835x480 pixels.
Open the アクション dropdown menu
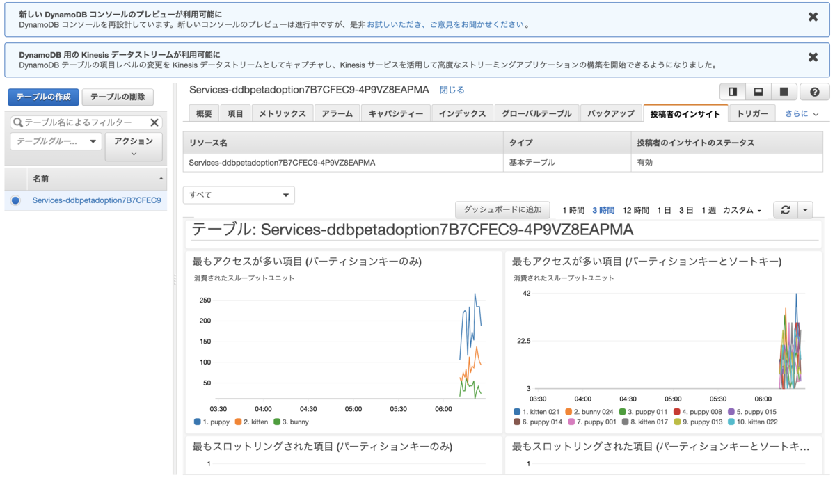point(134,147)
